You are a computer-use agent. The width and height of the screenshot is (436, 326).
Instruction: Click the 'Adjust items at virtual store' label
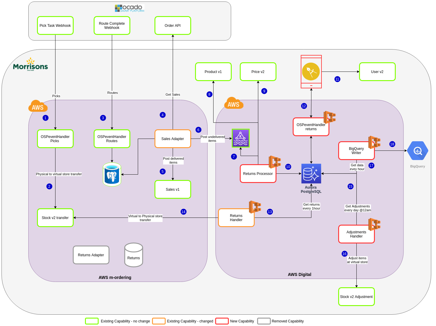[357, 260]
